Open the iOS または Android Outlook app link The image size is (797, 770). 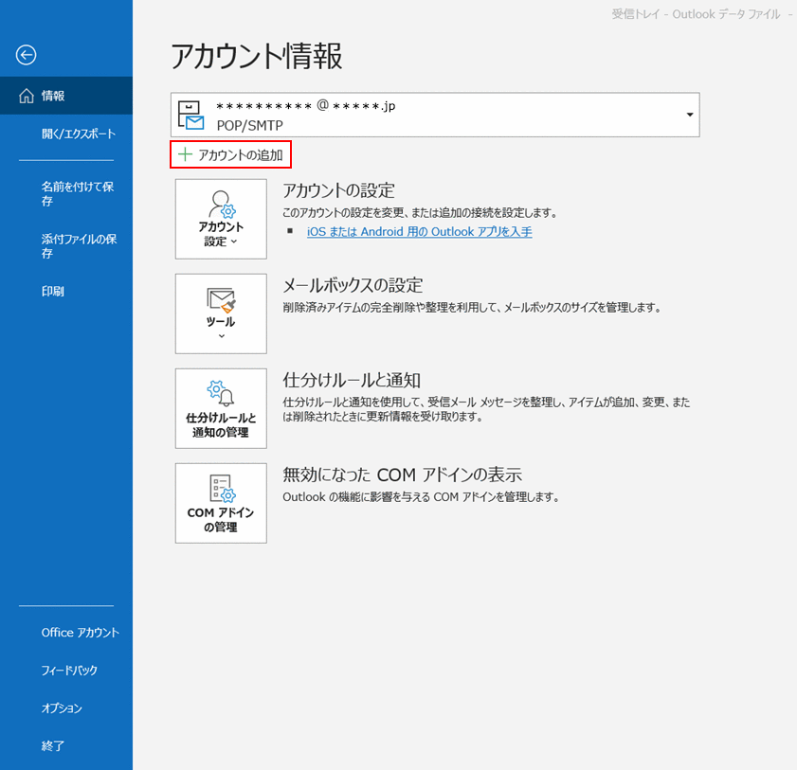419,232
